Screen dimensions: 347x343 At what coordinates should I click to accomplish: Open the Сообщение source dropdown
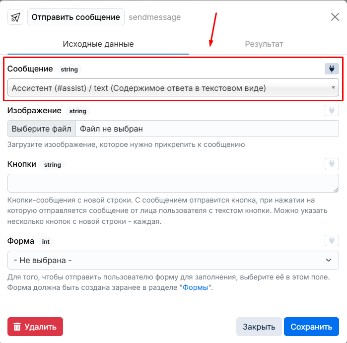(173, 88)
